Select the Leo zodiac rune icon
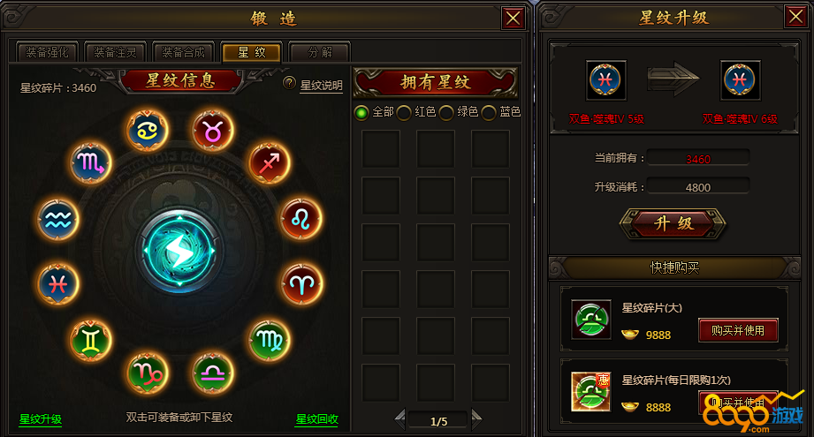This screenshot has width=814, height=437. pos(301,219)
